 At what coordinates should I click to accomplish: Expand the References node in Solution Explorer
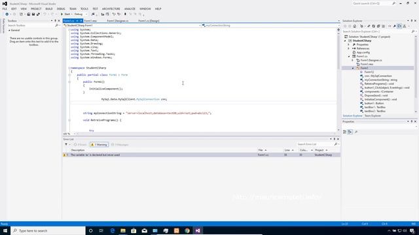pos(349,48)
